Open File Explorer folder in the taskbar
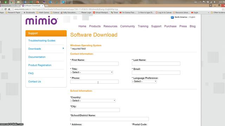The width and height of the screenshot is (225, 126). click(x=18, y=2)
